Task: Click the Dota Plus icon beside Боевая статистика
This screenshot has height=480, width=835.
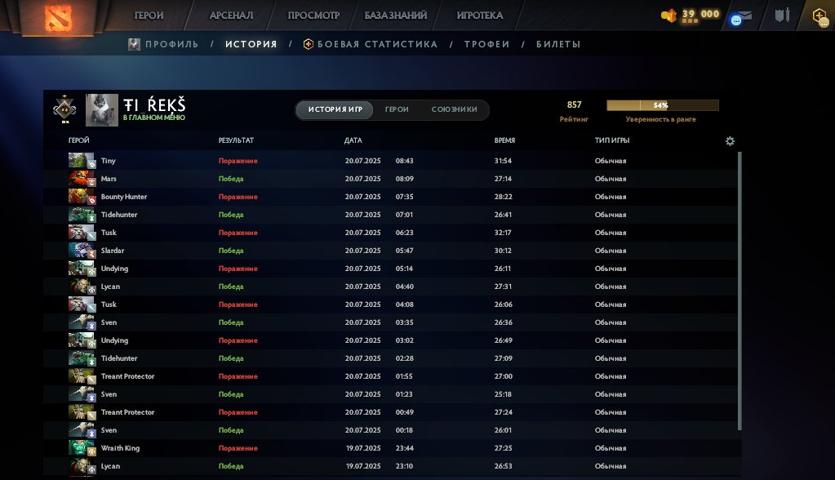Action: click(308, 44)
